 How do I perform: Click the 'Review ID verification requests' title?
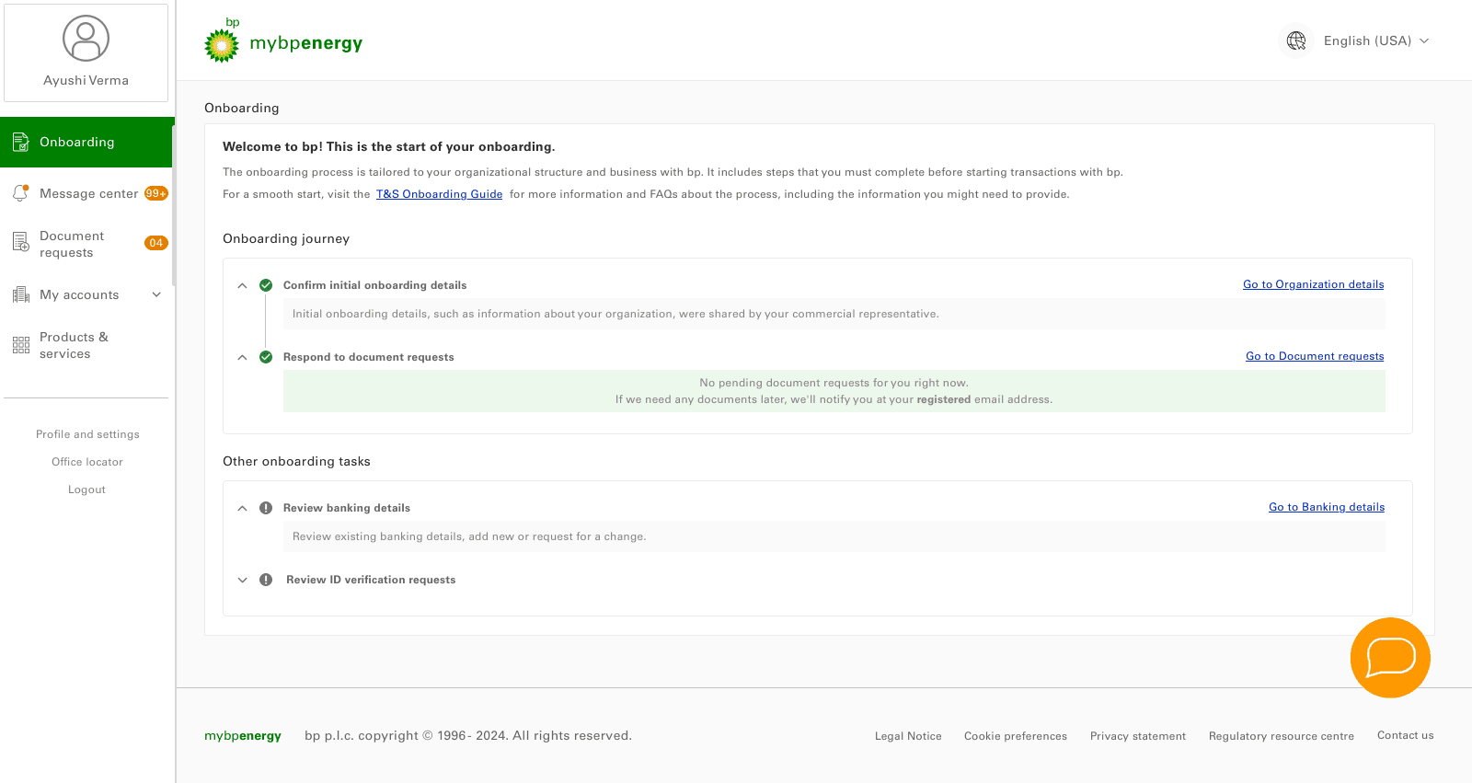click(x=371, y=580)
